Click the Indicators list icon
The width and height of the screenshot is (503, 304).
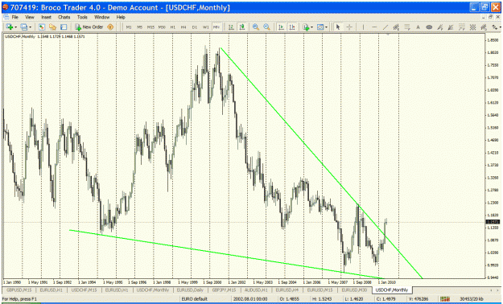(306, 27)
